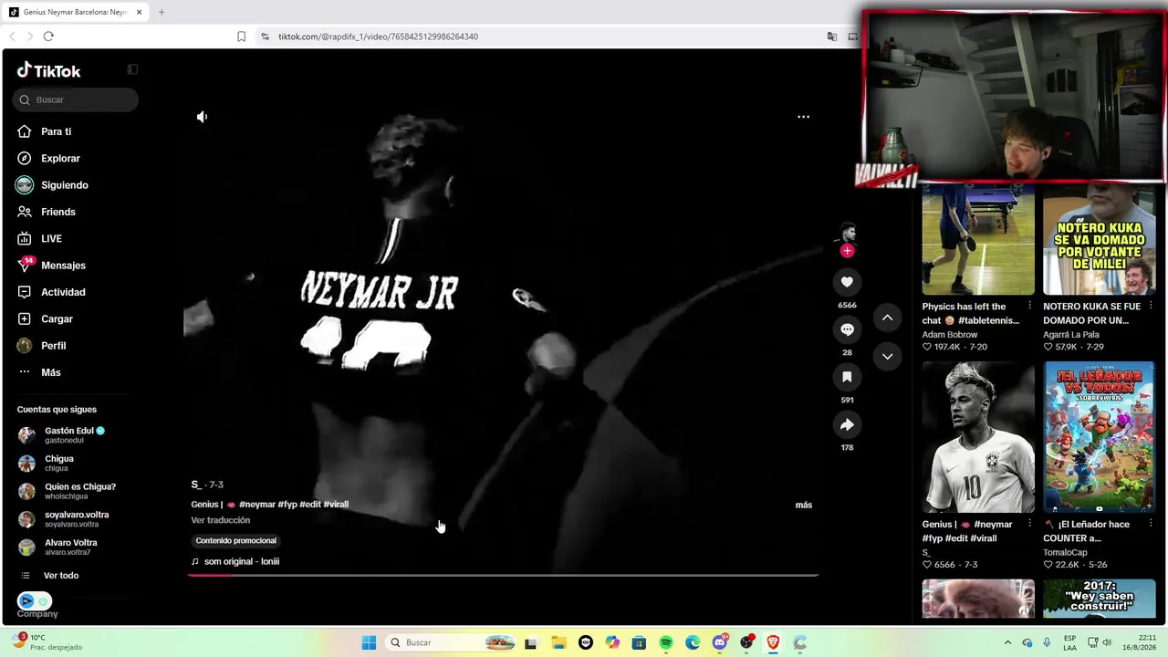Open the video three-dot options menu
Viewport: 1168px width, 657px height.
803,117
